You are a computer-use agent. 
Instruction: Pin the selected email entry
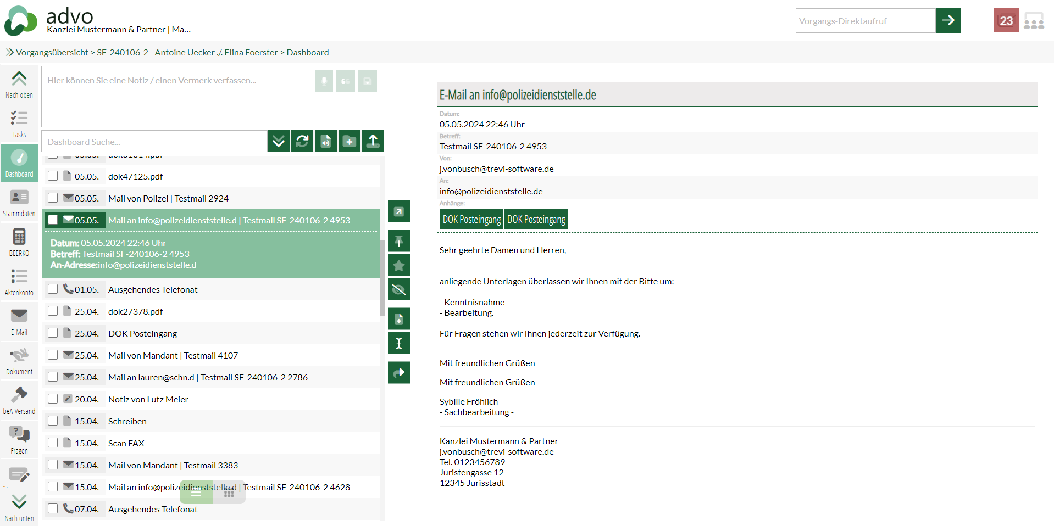pyautogui.click(x=399, y=241)
